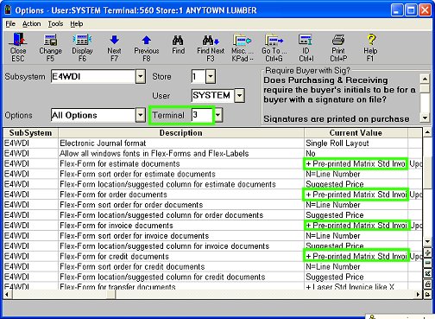435x319 pixels.
Task: Expand the Subsystem E4WDI dropdown
Action: click(x=141, y=77)
